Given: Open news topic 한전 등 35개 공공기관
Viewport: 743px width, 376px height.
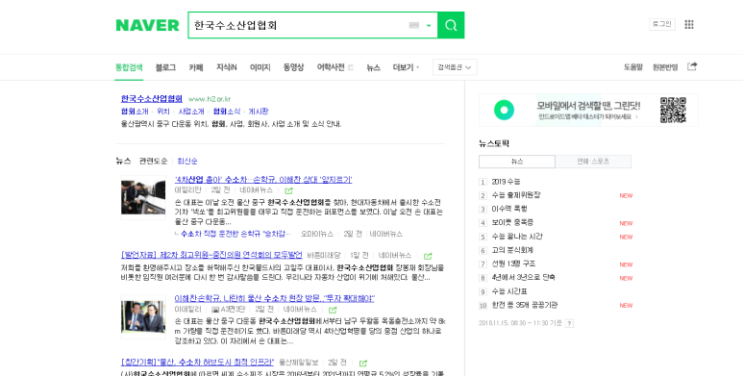Looking at the screenshot, I should coord(525,305).
